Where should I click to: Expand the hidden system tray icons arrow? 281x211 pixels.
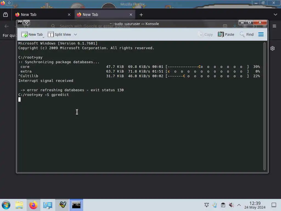point(239,205)
